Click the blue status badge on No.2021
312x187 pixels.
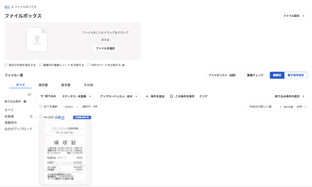[82, 118]
